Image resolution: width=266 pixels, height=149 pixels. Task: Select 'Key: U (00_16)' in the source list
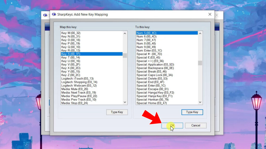point(92,61)
